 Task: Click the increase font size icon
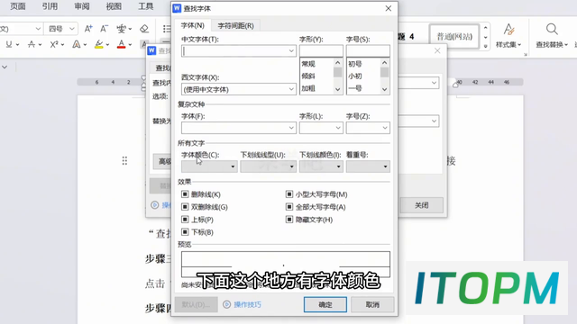coord(88,29)
